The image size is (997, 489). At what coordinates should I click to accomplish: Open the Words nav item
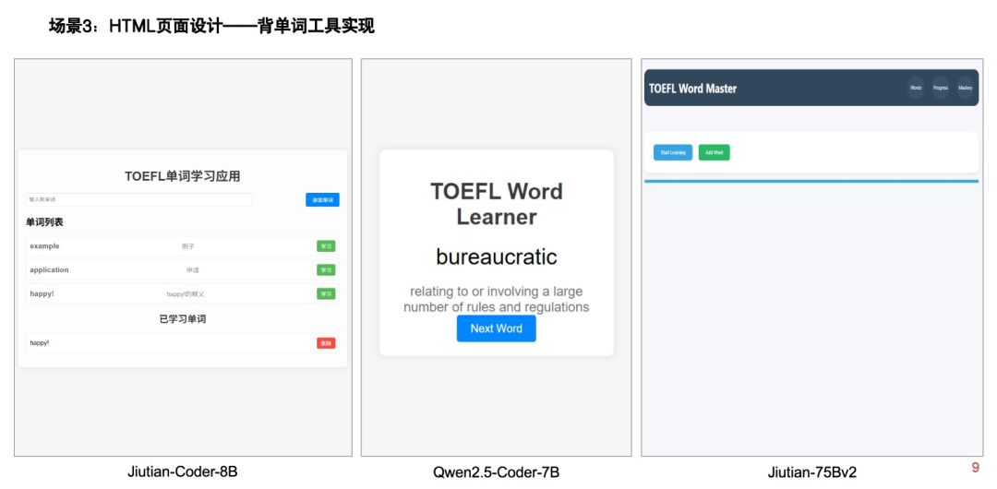(x=916, y=88)
